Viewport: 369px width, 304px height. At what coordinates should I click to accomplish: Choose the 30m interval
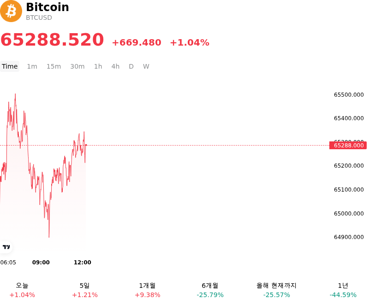77,66
